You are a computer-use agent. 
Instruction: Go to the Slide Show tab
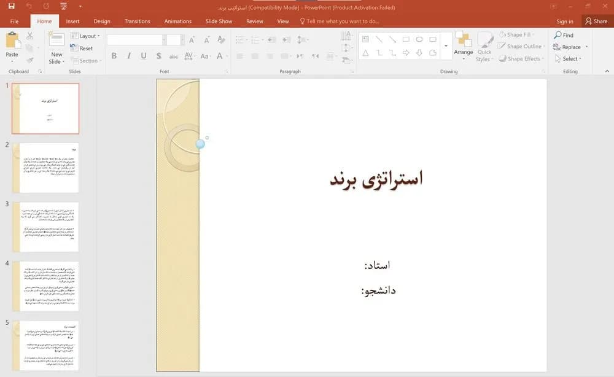click(219, 21)
